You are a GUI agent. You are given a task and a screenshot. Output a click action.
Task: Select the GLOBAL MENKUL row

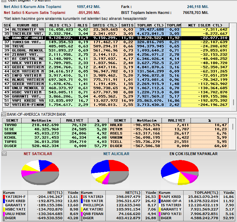pos(116,51)
